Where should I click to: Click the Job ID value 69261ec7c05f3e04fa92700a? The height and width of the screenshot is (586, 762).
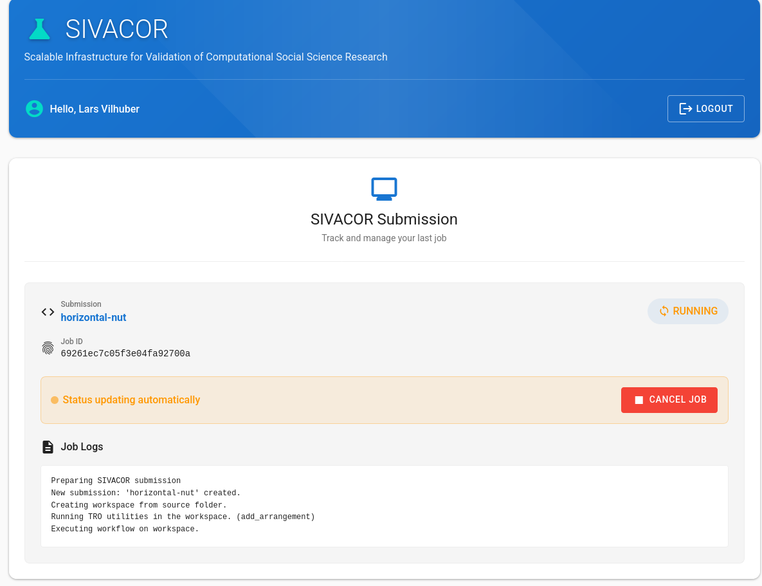[x=125, y=354]
